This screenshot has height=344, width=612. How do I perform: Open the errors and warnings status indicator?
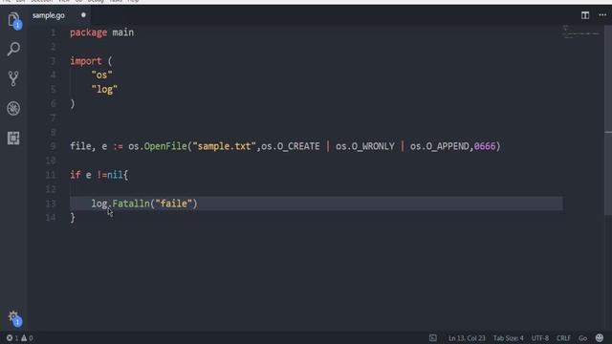[19, 337]
